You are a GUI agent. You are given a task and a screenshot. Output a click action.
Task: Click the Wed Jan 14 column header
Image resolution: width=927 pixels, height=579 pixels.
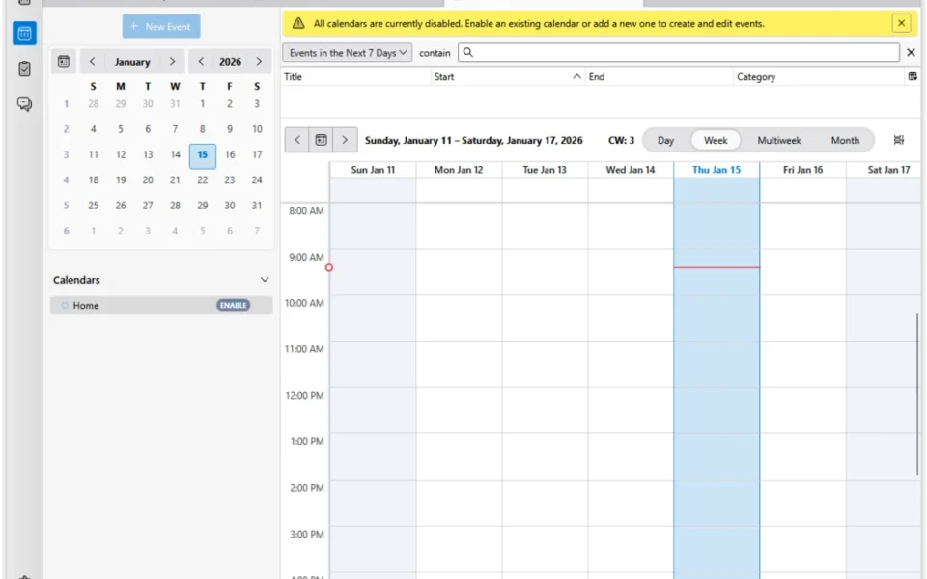point(631,170)
